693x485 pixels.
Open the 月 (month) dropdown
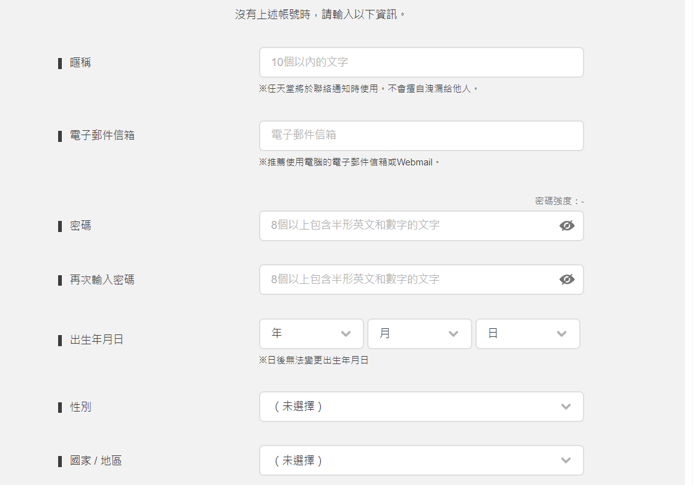[419, 333]
